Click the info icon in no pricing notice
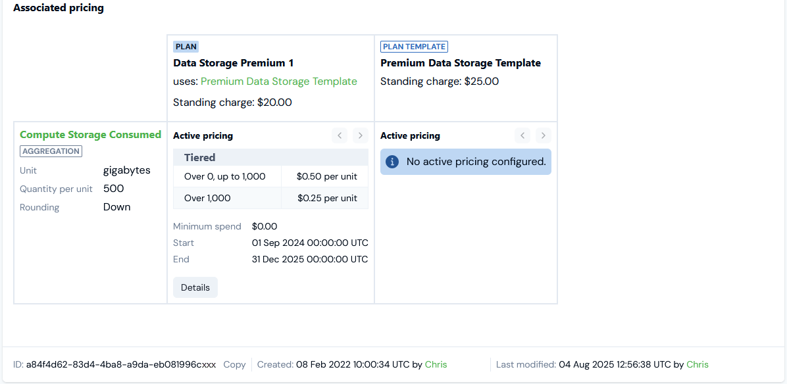Viewport: 787px width, 384px height. point(392,161)
